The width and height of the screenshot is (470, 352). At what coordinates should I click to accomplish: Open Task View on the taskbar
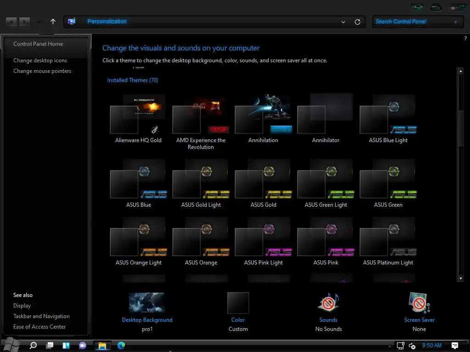pyautogui.click(x=50, y=346)
